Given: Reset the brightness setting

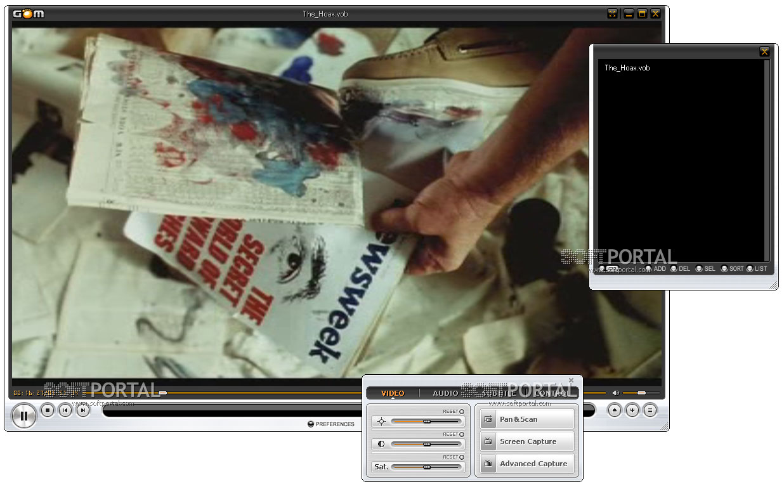Looking at the screenshot, I should tap(453, 412).
